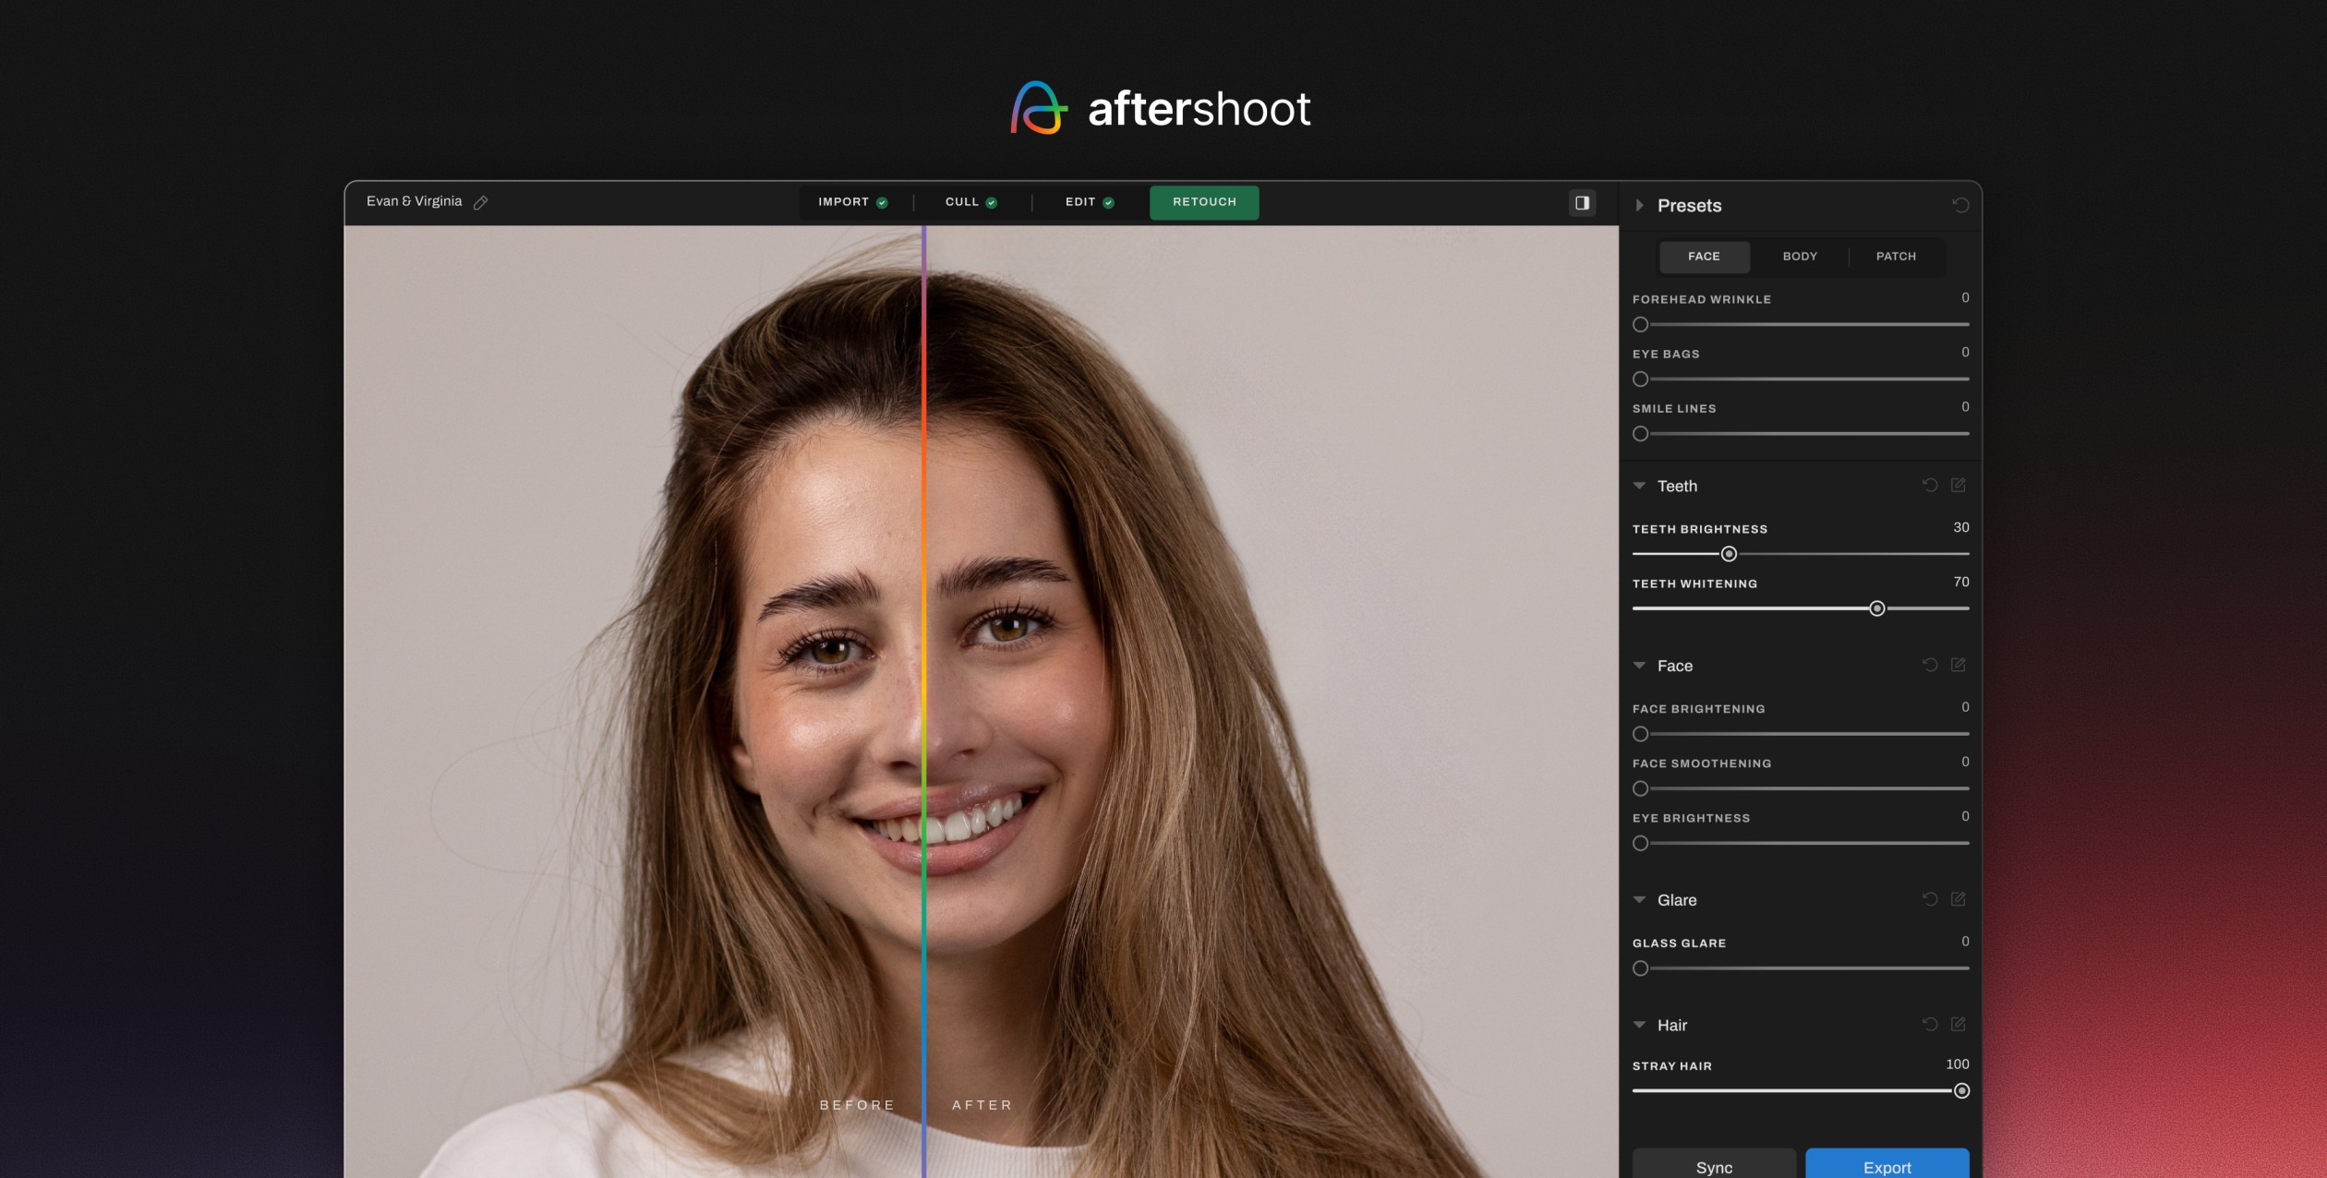The height and width of the screenshot is (1178, 2327).
Task: Click the pencil icon to rename Evan & Virginia
Action: tap(480, 202)
